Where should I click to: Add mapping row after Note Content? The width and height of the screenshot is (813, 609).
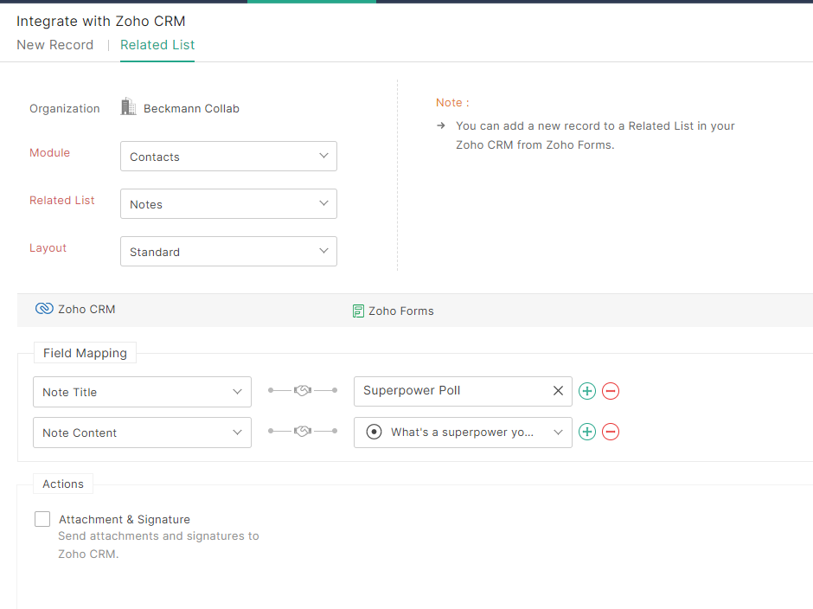(x=587, y=432)
